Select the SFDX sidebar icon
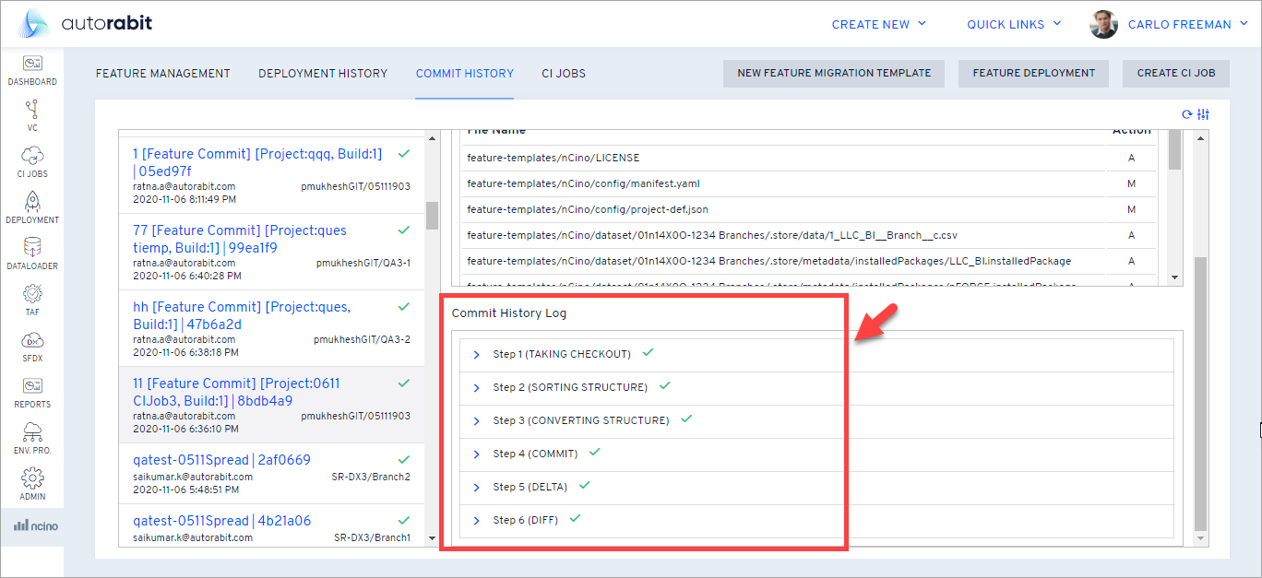Image resolution: width=1262 pixels, height=578 pixels. pos(32,340)
